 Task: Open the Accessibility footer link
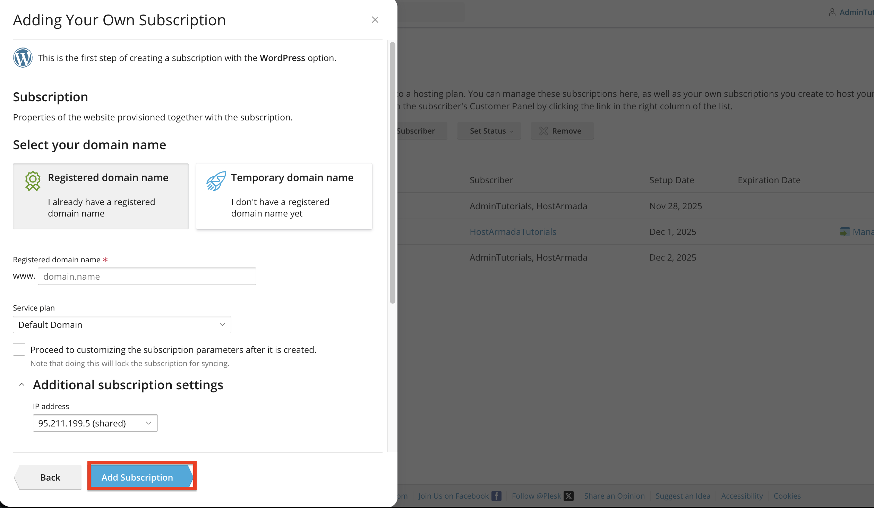[742, 496]
